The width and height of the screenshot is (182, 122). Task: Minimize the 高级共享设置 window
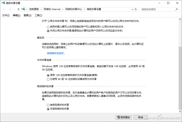coord(159,3)
